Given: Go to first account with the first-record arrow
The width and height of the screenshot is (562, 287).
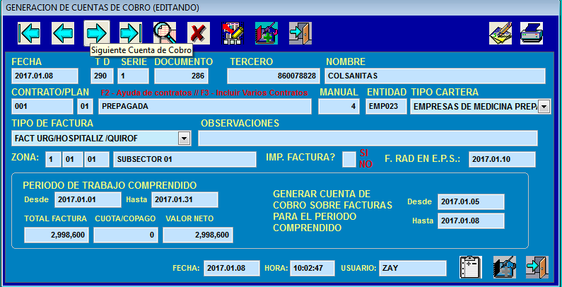Looking at the screenshot, I should pos(29,33).
